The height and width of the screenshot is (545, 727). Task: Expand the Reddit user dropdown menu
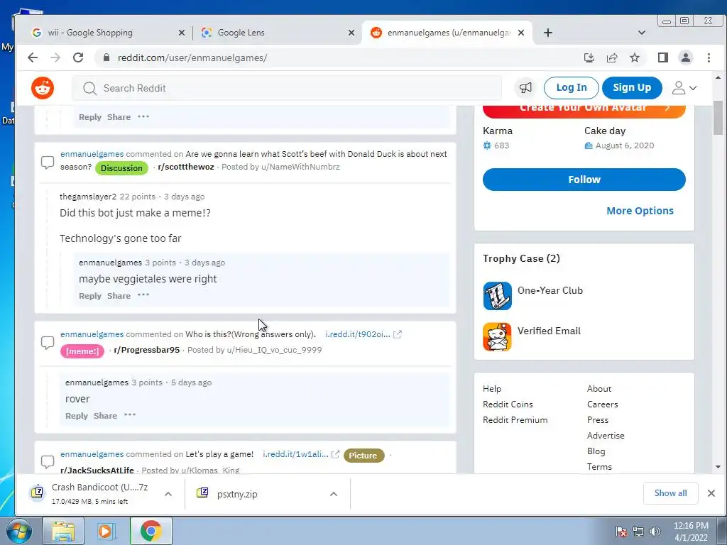[685, 88]
